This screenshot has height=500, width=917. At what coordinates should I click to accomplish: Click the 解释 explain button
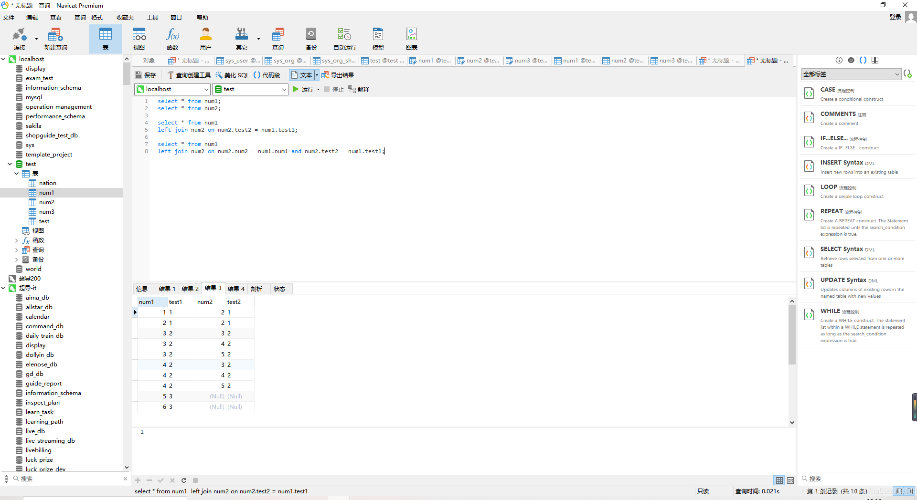[359, 89]
